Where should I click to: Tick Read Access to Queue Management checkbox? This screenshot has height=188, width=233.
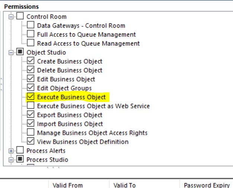click(31, 44)
